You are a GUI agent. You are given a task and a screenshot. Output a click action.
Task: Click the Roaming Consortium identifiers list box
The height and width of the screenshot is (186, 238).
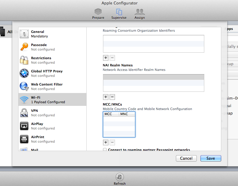tap(153, 44)
